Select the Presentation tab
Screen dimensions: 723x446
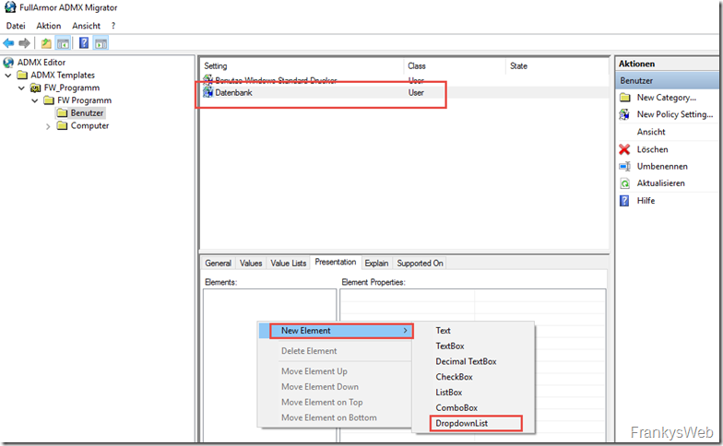tap(336, 262)
